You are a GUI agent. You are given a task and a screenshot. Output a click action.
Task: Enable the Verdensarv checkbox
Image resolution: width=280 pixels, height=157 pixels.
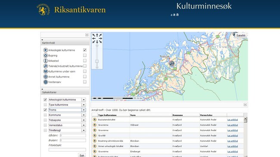pyautogui.click(x=85, y=82)
